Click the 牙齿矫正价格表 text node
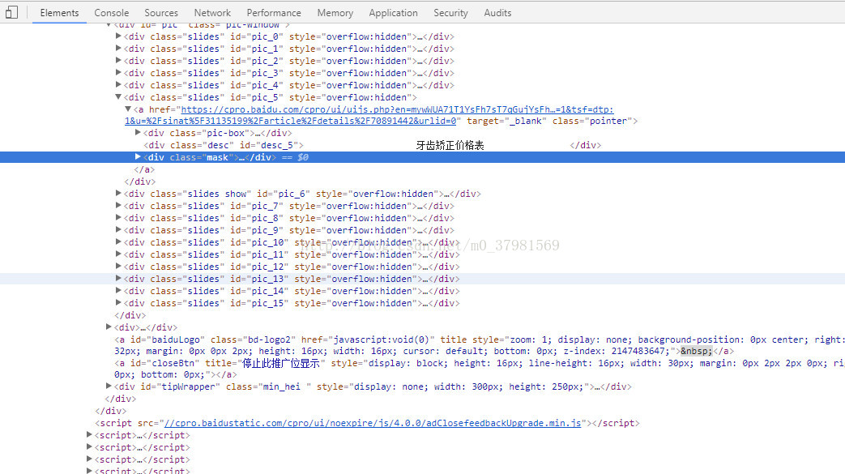Image resolution: width=845 pixels, height=474 pixels. 450,145
